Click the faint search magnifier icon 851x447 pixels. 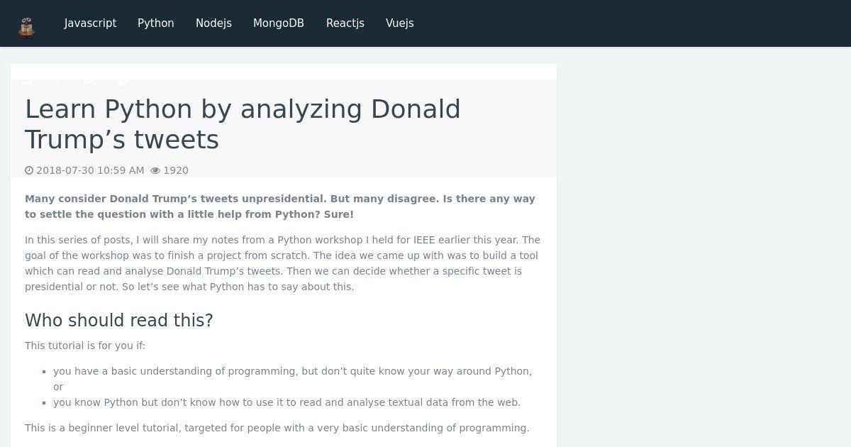(x=27, y=80)
